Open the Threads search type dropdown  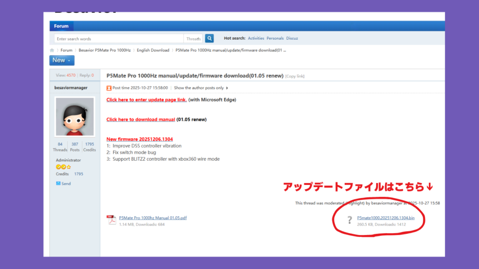pyautogui.click(x=194, y=39)
